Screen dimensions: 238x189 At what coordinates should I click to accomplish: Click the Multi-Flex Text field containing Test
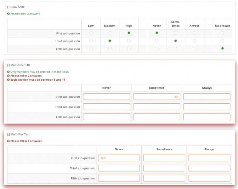coord(119,158)
